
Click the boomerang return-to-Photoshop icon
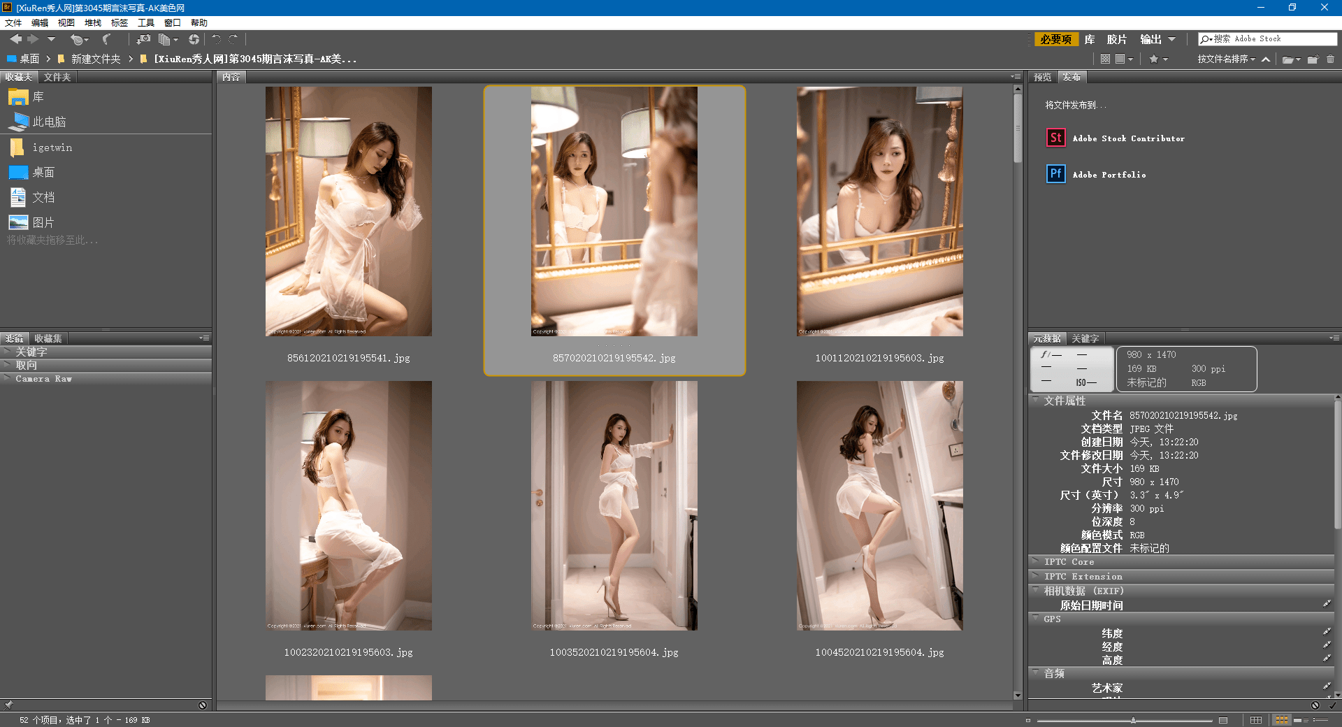(x=106, y=39)
